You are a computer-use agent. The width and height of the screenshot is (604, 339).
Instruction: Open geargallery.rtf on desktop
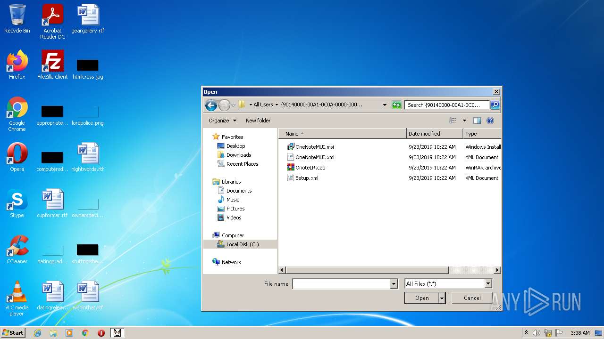(x=88, y=19)
